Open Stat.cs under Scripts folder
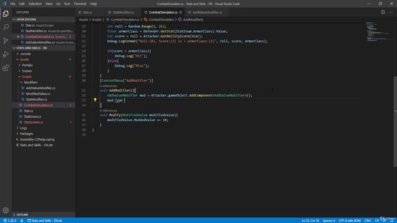397x223 pixels. (x=29, y=111)
